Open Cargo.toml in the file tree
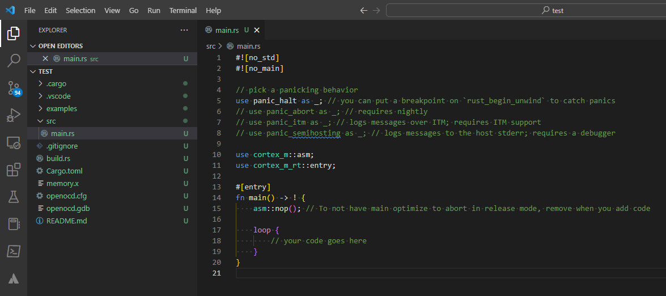This screenshot has width=666, height=296. click(x=65, y=171)
